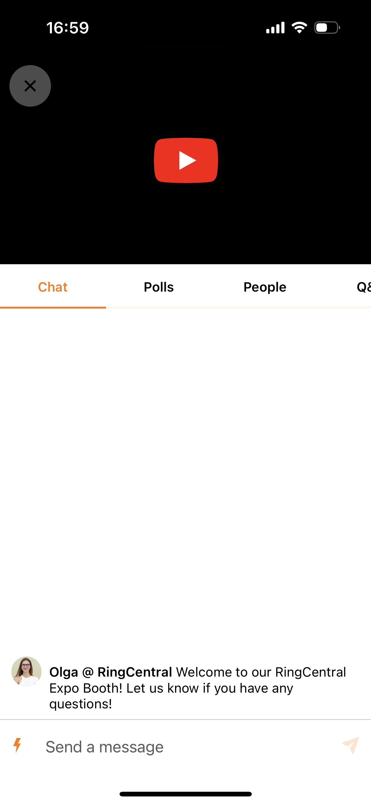Screen dimensions: 371x804
Task: Tap the 16:59 clock in status bar
Action: coord(68,28)
